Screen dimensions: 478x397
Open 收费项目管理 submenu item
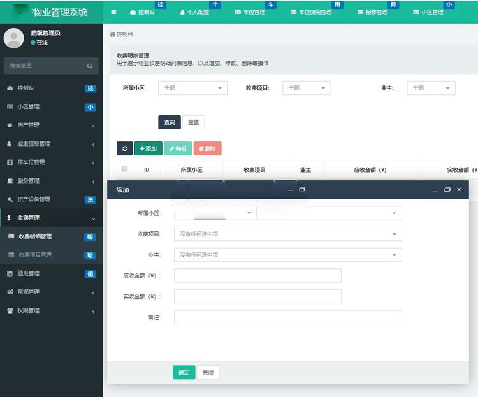coord(35,255)
